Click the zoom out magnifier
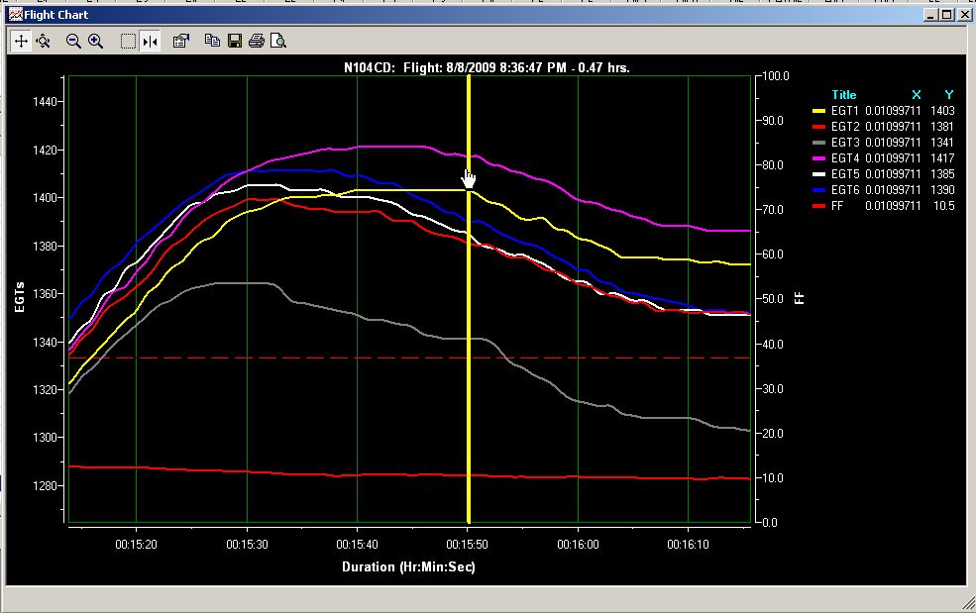 click(x=73, y=41)
